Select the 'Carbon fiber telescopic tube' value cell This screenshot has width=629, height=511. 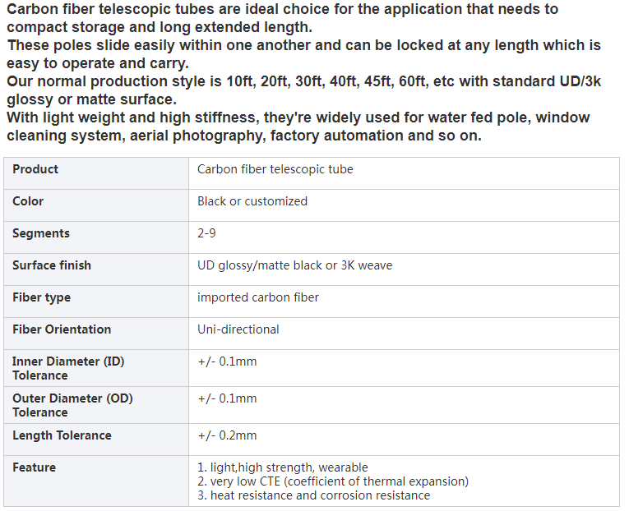click(x=404, y=173)
